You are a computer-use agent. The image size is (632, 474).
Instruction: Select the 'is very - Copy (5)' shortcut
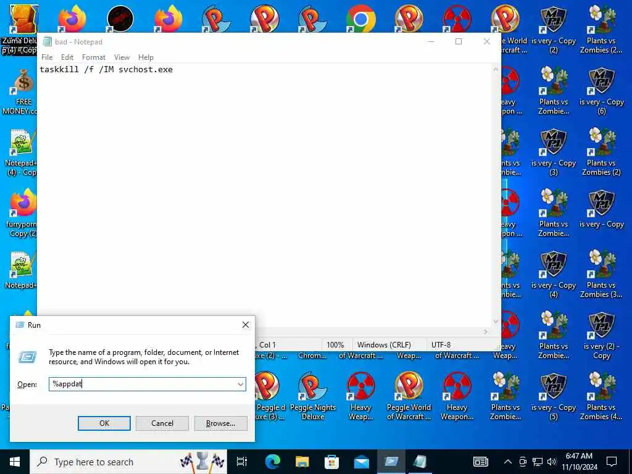[x=554, y=397]
